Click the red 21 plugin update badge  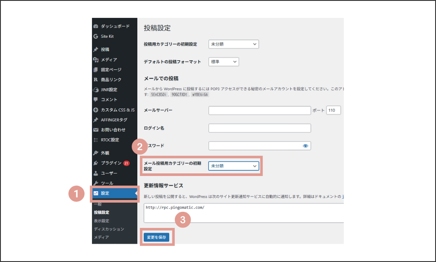126,163
